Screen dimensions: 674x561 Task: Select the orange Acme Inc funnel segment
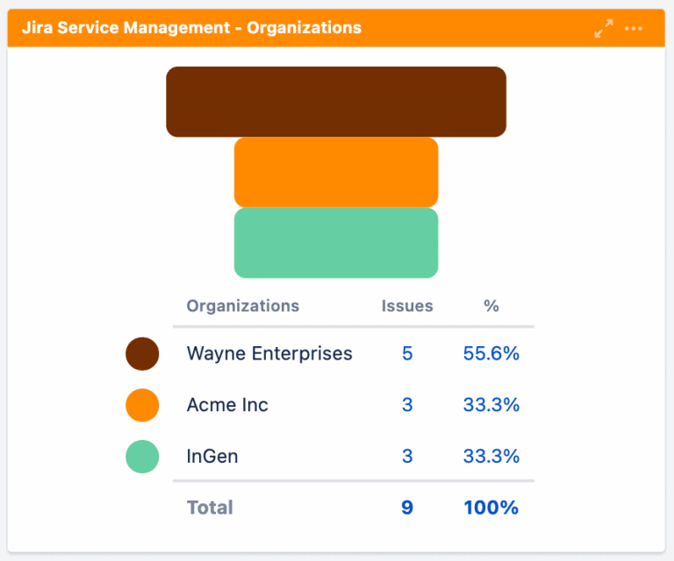(336, 172)
